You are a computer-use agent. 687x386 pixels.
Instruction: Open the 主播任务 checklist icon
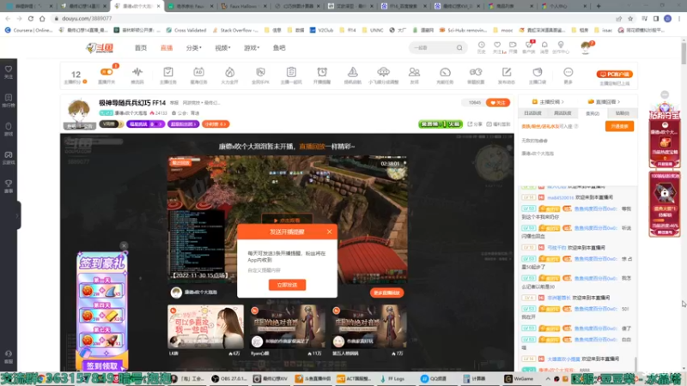167,72
